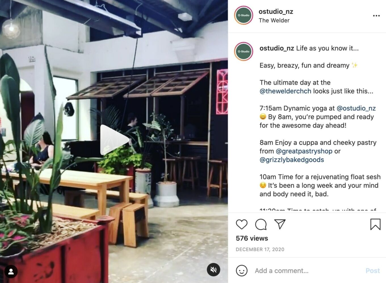Open The Welder location link
This screenshot has height=283, width=386.
pyautogui.click(x=274, y=20)
